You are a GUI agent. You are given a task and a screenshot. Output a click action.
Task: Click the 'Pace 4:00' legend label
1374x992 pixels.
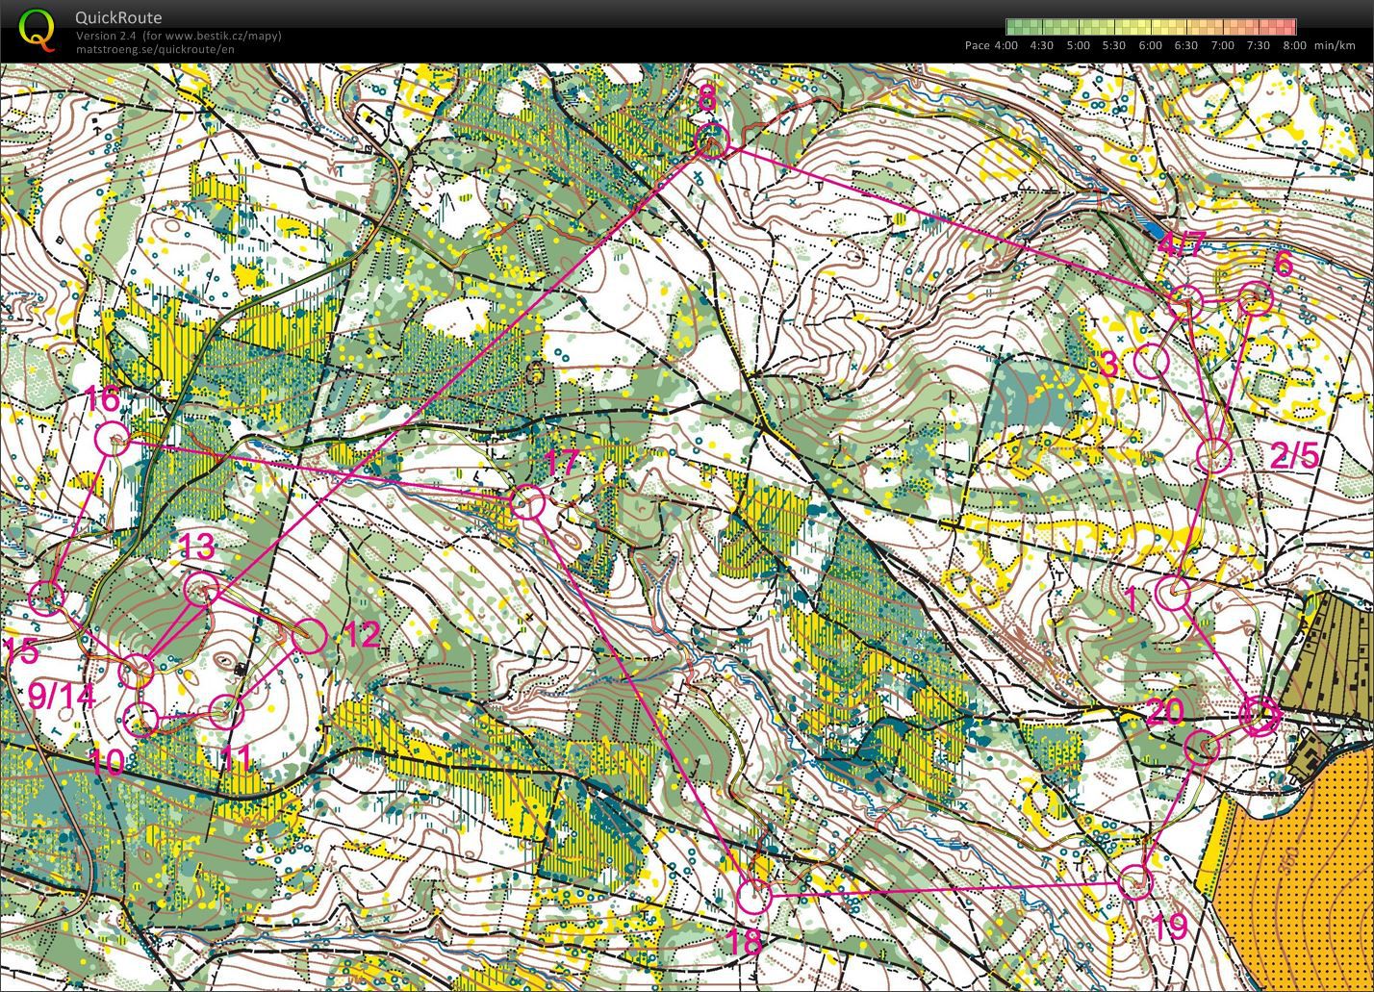(x=991, y=45)
